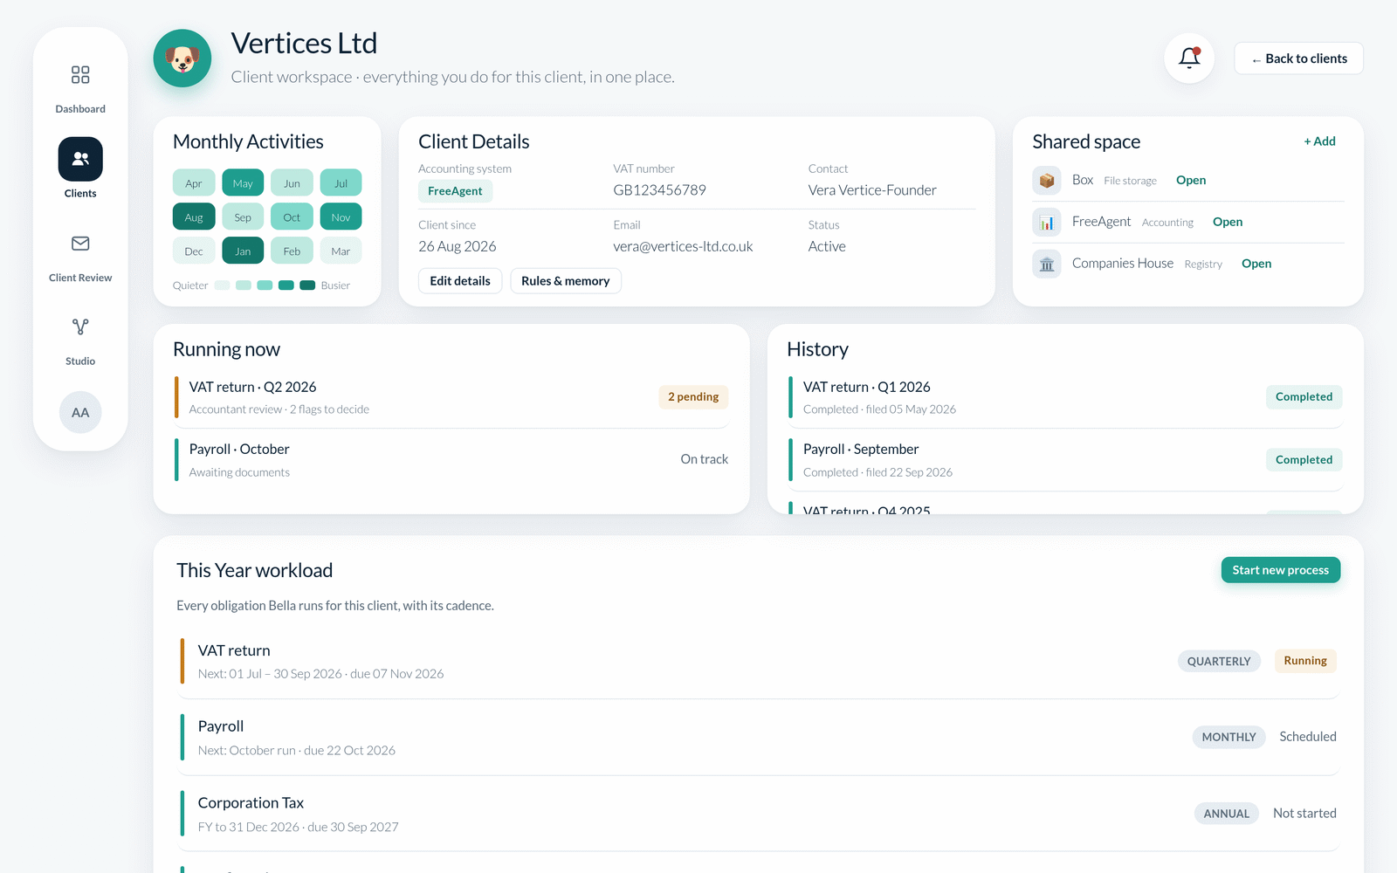Screen dimensions: 1397x873
Task: Select the Clients people icon
Action: click(80, 159)
